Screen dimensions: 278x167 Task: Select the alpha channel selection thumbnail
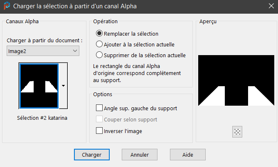pos(39,85)
